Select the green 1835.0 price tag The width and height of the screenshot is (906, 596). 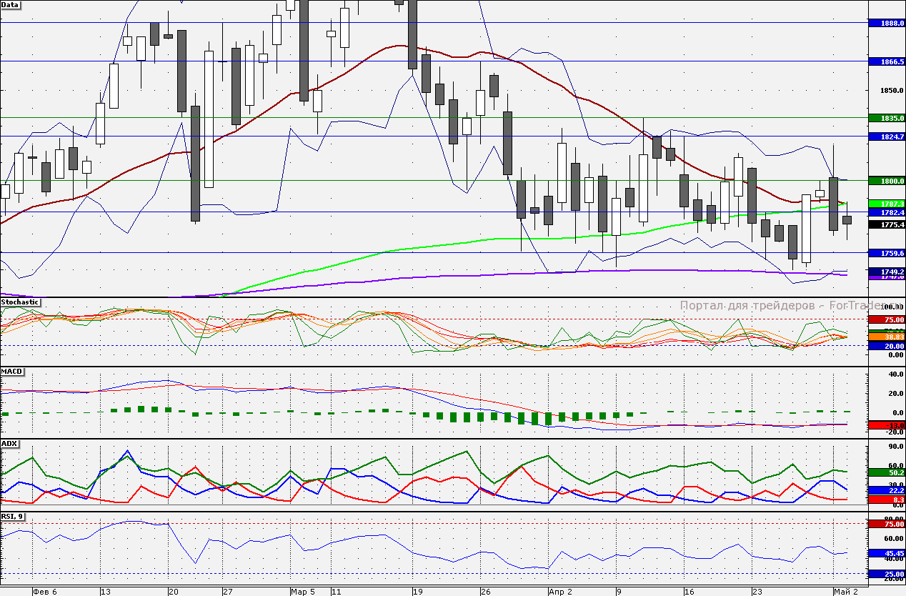click(x=887, y=117)
